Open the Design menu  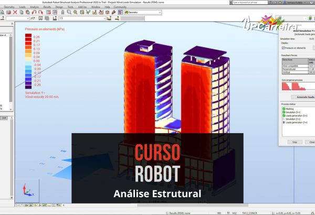[x=59, y=7]
